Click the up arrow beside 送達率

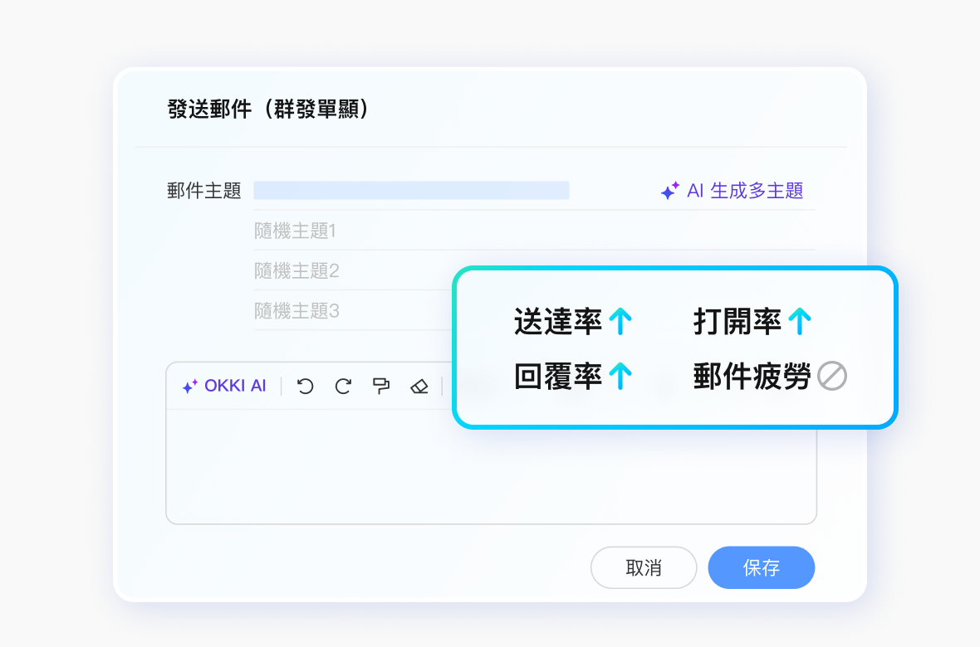pos(621,322)
